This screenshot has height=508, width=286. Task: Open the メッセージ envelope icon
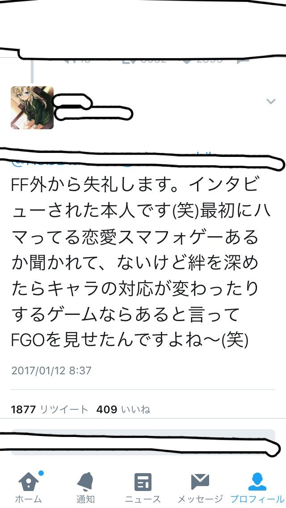[200, 482]
